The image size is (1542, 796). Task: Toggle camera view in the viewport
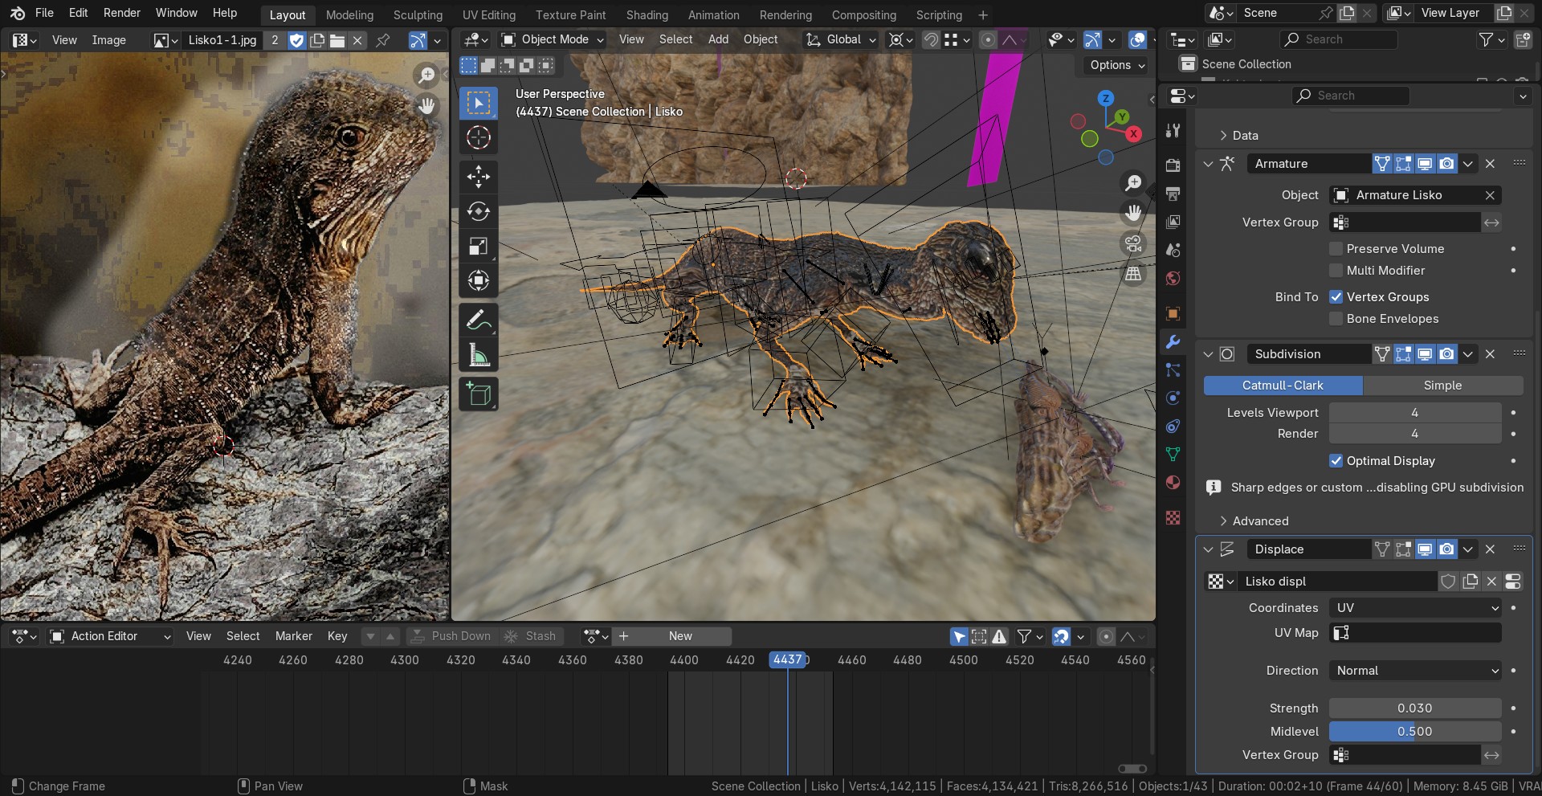point(1133,243)
